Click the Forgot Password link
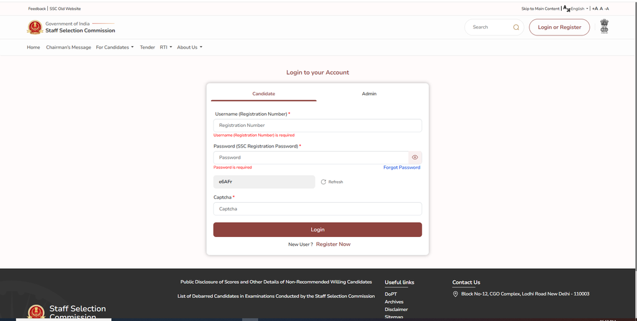 coord(402,167)
